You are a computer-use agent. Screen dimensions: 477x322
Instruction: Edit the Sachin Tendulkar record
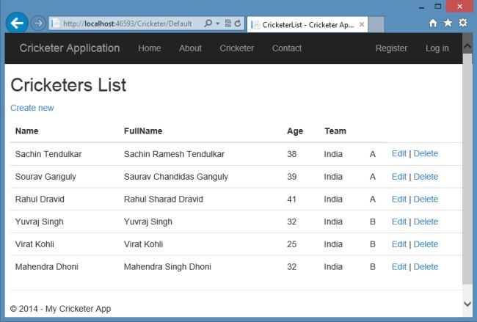[x=398, y=154]
